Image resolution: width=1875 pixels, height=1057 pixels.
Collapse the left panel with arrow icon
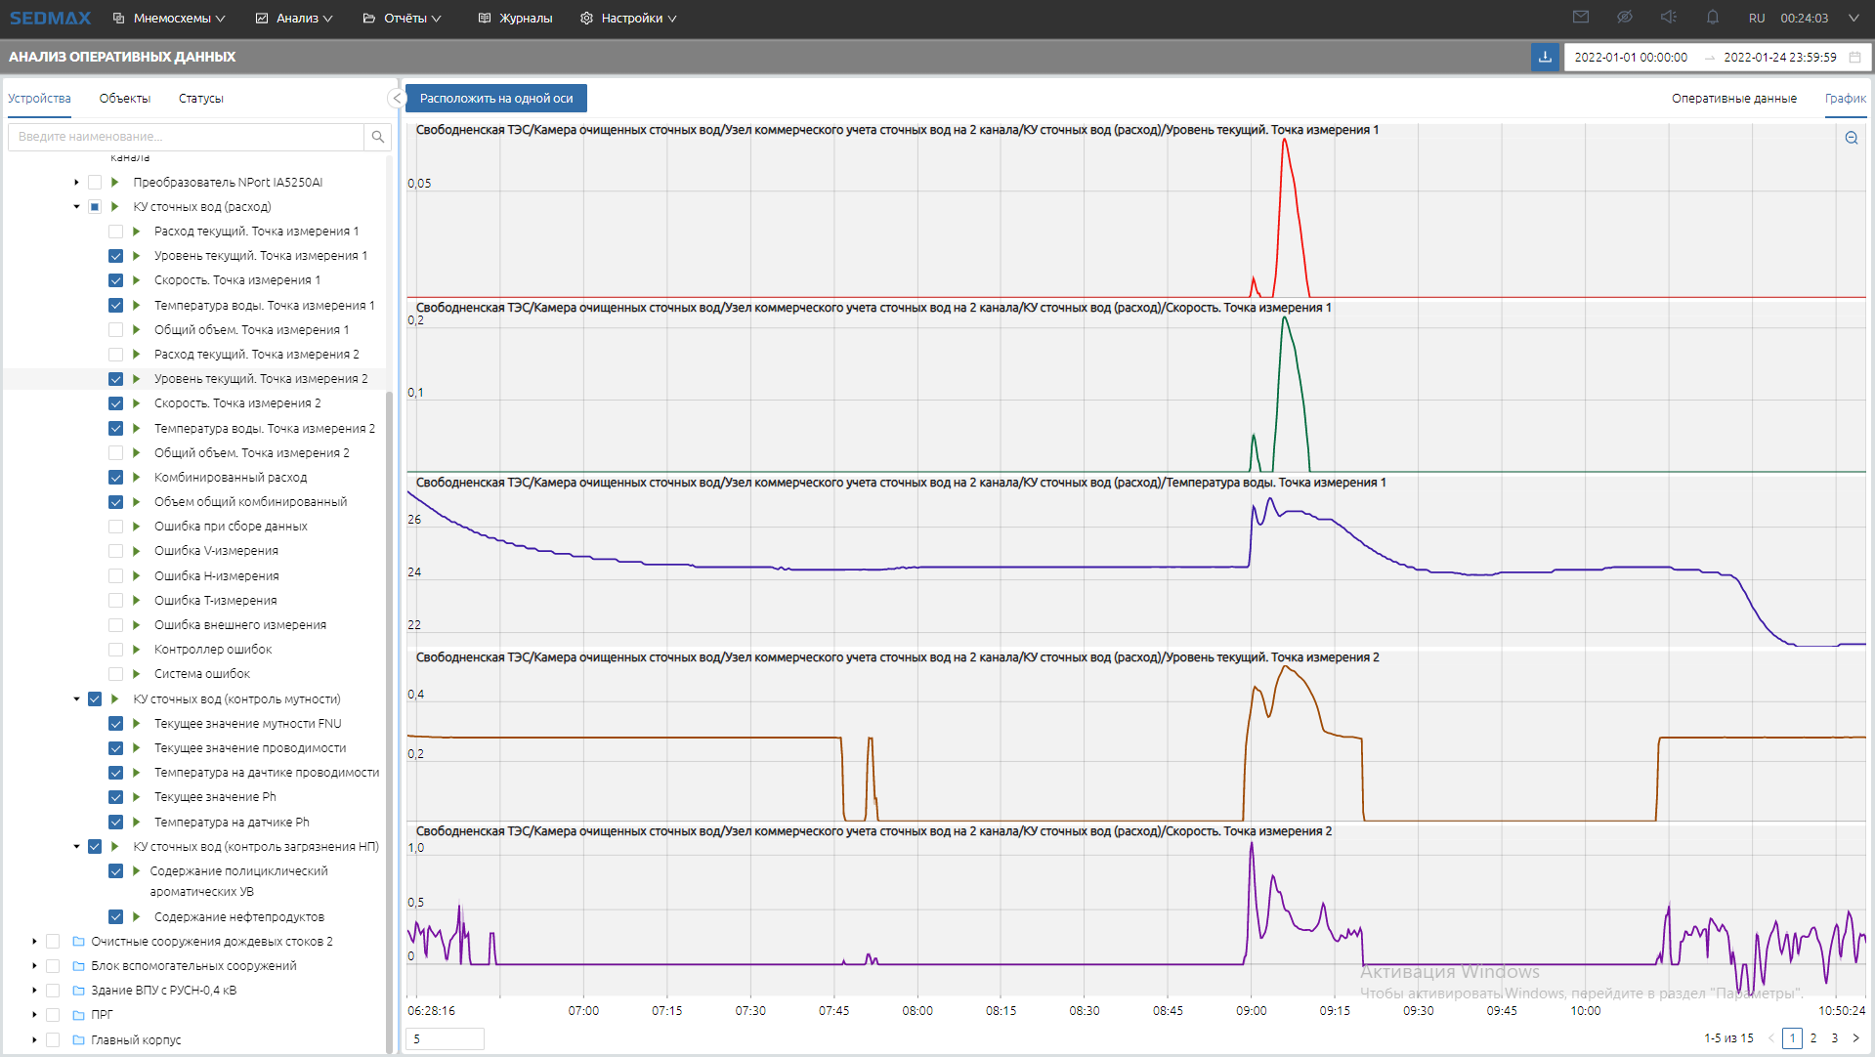(396, 99)
